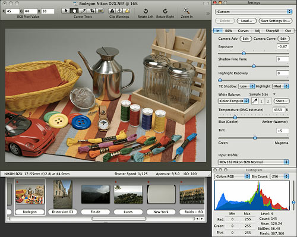The height and width of the screenshot is (237, 297).
Task: Click Edit button for Camera Adv
Action: tap(245, 39)
